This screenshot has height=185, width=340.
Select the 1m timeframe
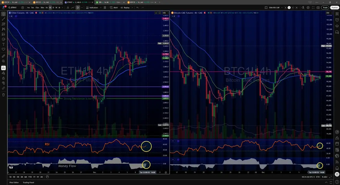29,8
